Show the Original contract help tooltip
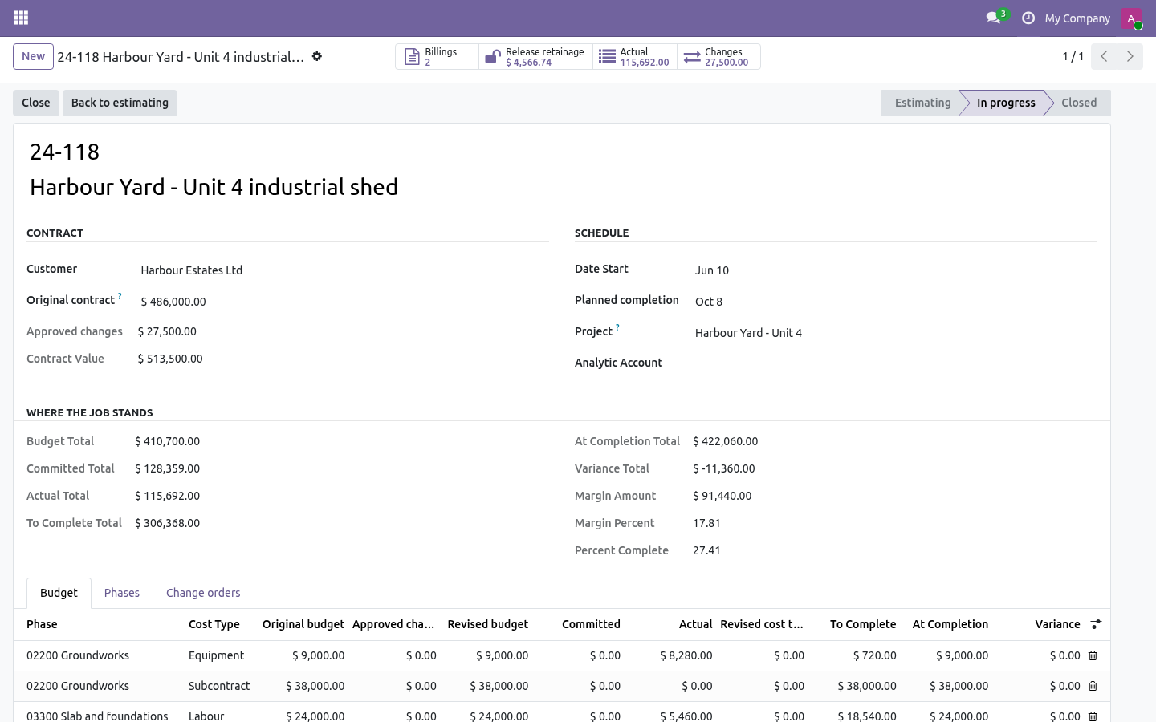Viewport: 1156px width, 722px height. [120, 296]
